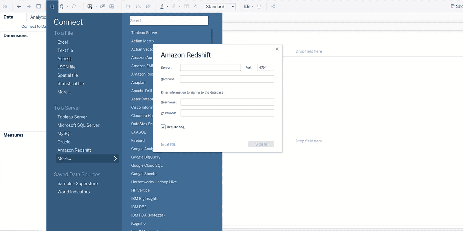Screen dimensions: 463x231
Task: Select Hortonworks Hadoop Hive connector
Action: [x=154, y=182]
